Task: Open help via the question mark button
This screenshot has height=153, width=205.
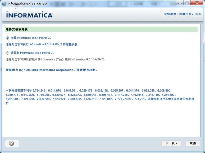Action: (x=12, y=144)
